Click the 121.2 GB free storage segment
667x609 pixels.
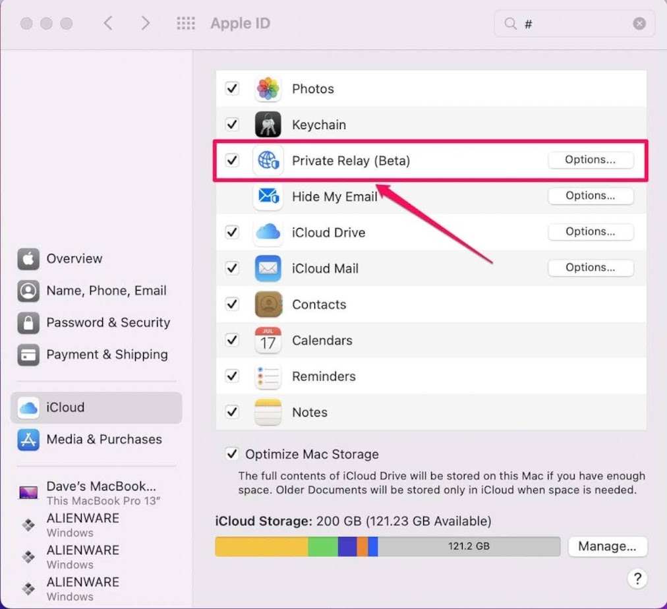[x=469, y=546]
